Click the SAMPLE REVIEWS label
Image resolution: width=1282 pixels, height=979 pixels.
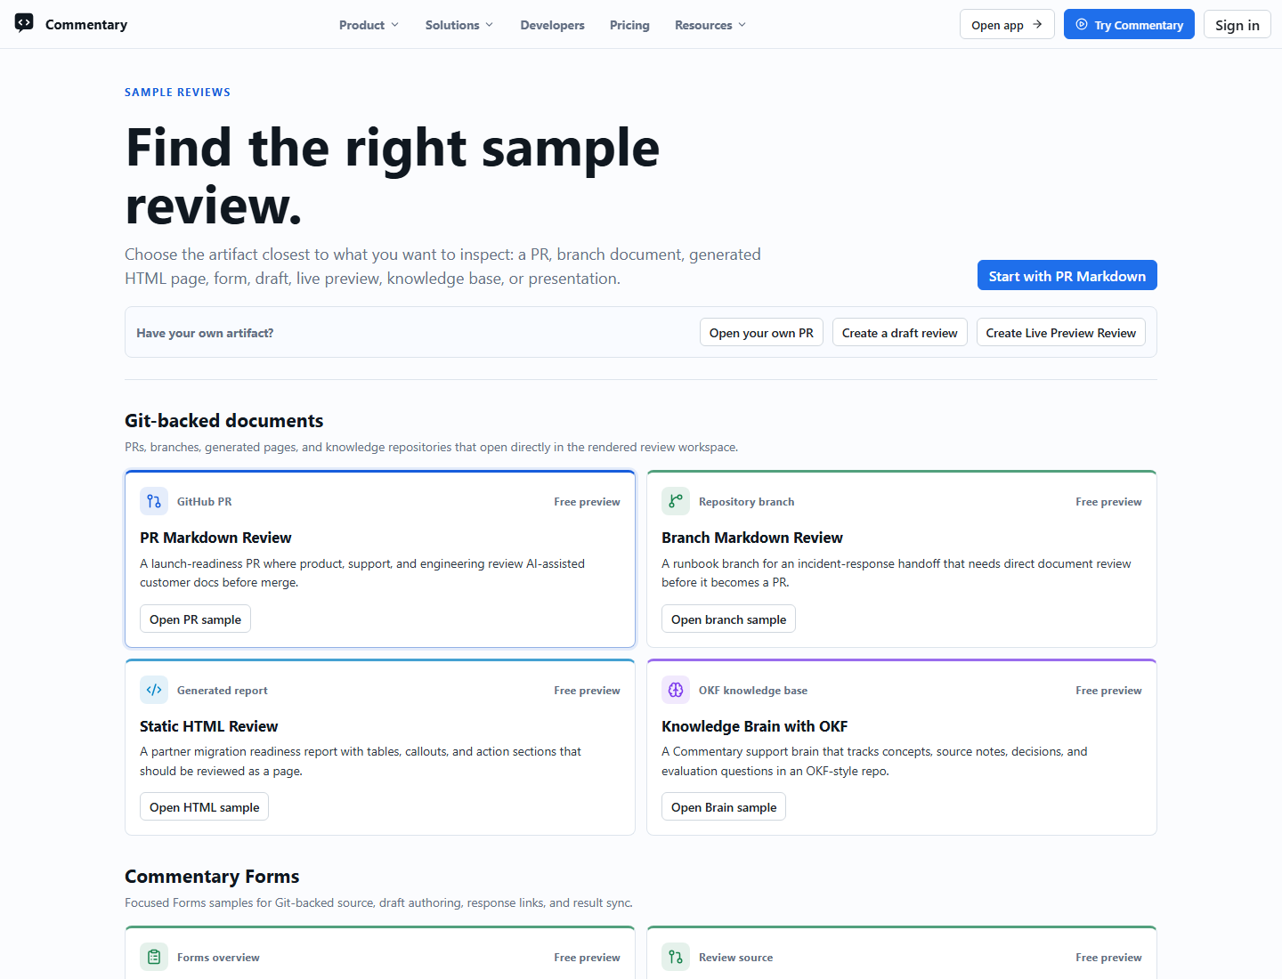[x=177, y=92]
